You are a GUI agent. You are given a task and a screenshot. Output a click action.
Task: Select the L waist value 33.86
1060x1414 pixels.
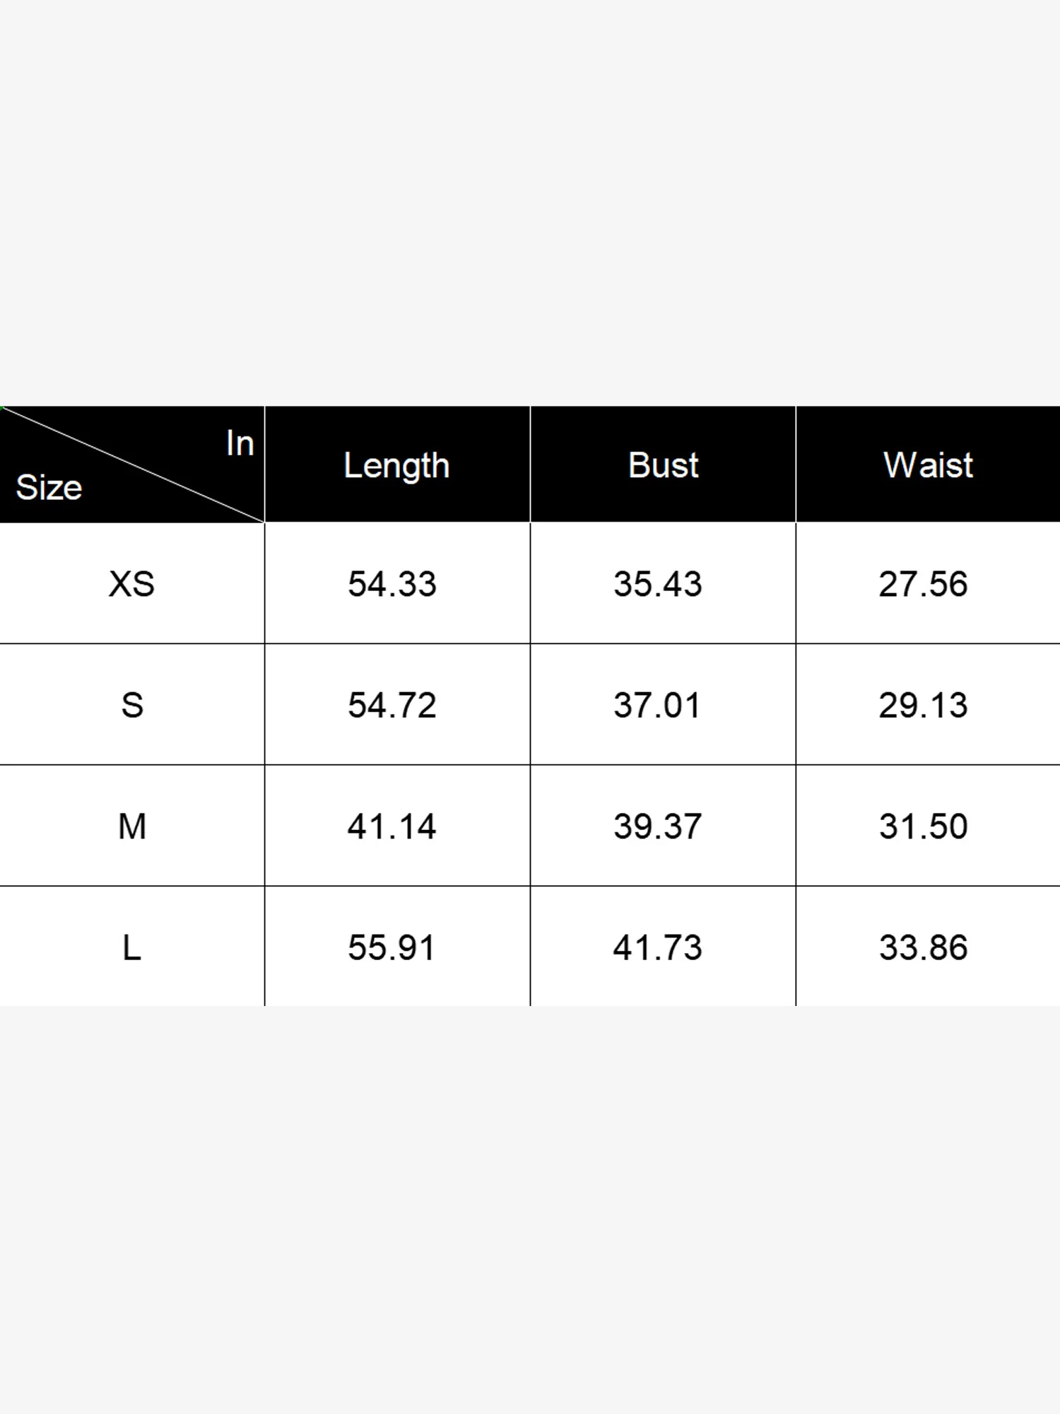(x=923, y=947)
